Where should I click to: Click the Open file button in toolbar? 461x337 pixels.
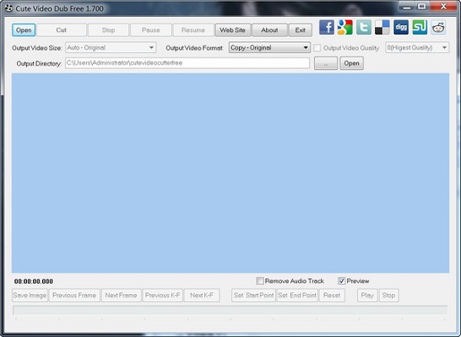click(24, 30)
